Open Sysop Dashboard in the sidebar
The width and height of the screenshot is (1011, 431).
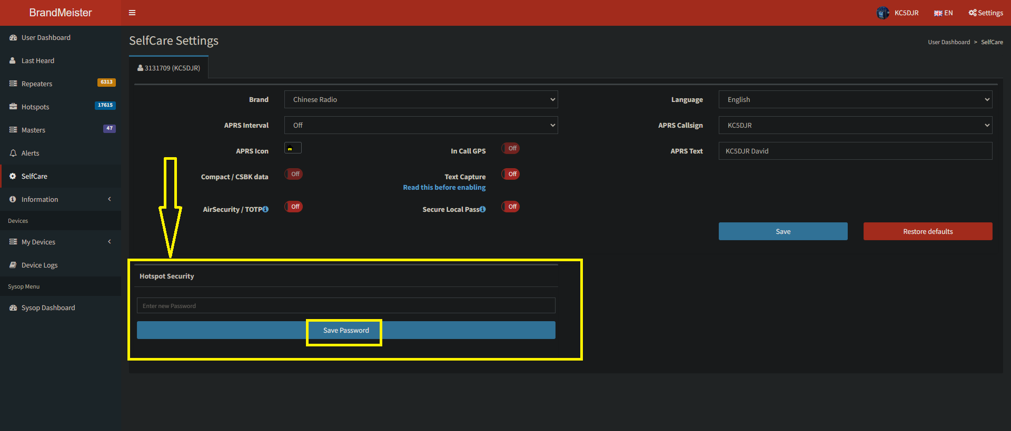pyautogui.click(x=61, y=307)
